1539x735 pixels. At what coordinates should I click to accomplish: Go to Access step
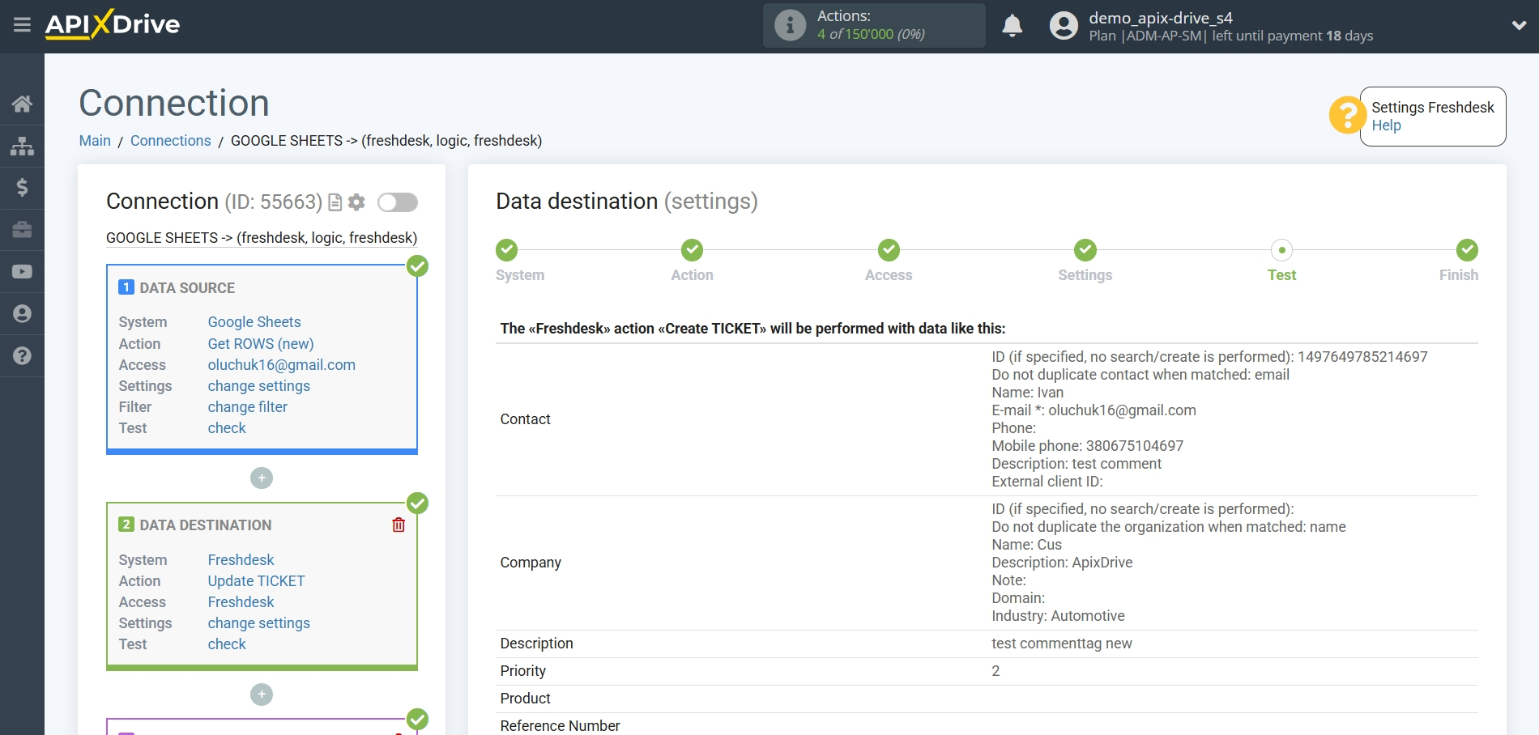pos(889,250)
